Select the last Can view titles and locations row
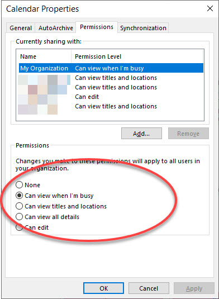219x299 pixels. coord(111,106)
